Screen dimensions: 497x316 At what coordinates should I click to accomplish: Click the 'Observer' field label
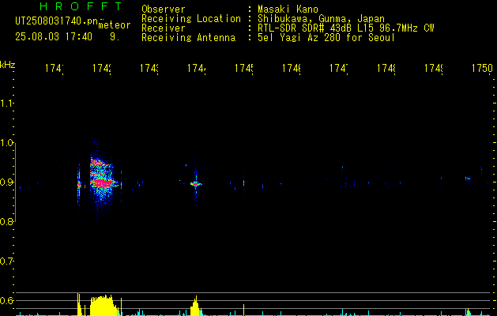click(164, 9)
